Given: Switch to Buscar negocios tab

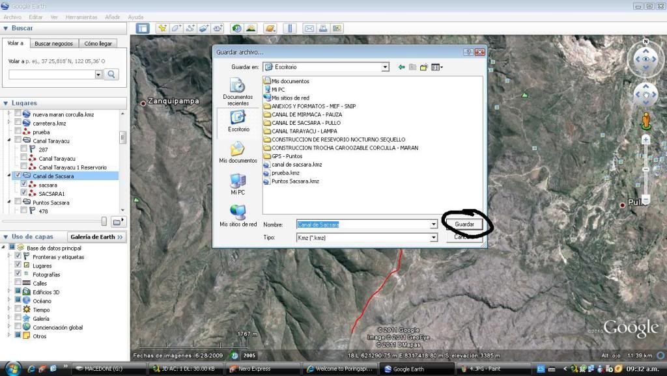Looking at the screenshot, I should 53,44.
